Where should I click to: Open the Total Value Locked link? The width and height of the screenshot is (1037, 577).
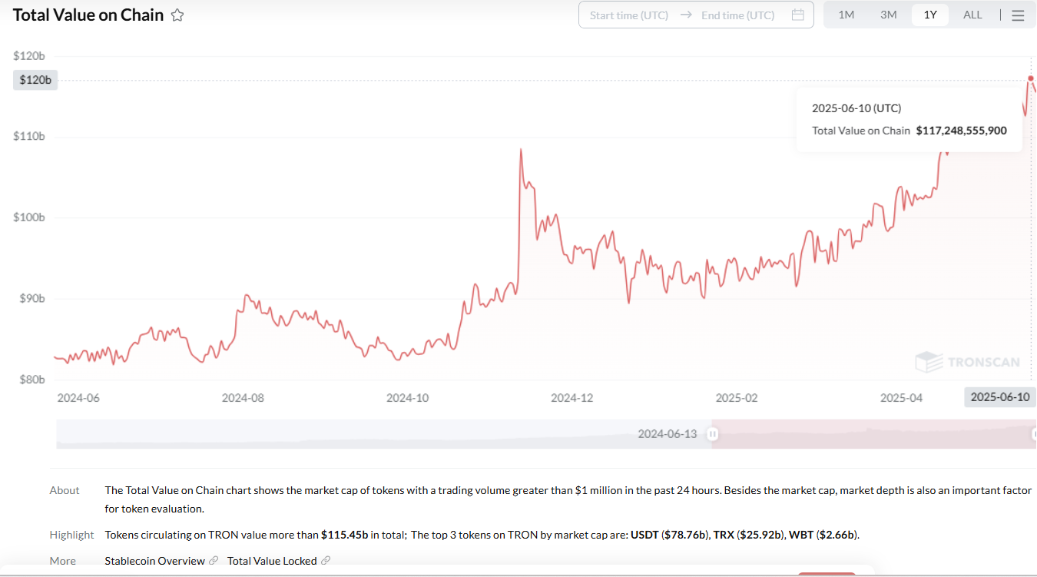(x=272, y=561)
